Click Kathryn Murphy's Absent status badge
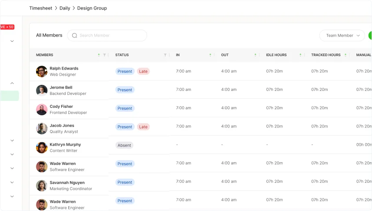372x211 pixels. point(124,145)
